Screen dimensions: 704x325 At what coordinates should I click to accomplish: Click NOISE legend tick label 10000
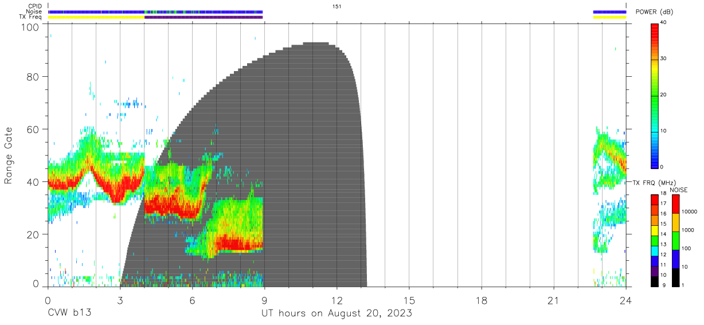coord(689,212)
